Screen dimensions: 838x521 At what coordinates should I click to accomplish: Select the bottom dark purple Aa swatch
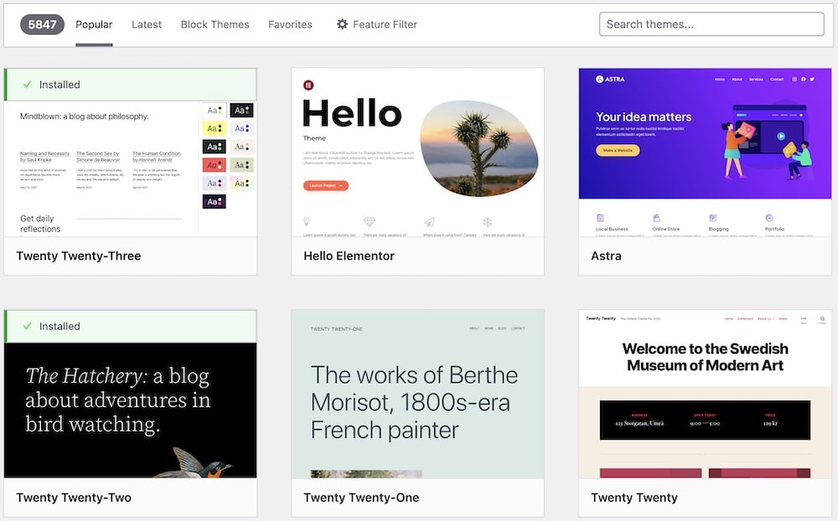point(214,202)
